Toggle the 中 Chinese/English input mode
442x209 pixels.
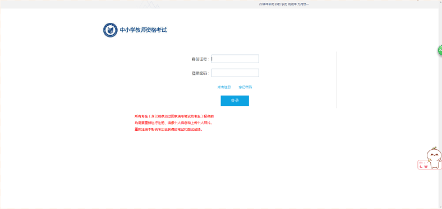coord(421,163)
